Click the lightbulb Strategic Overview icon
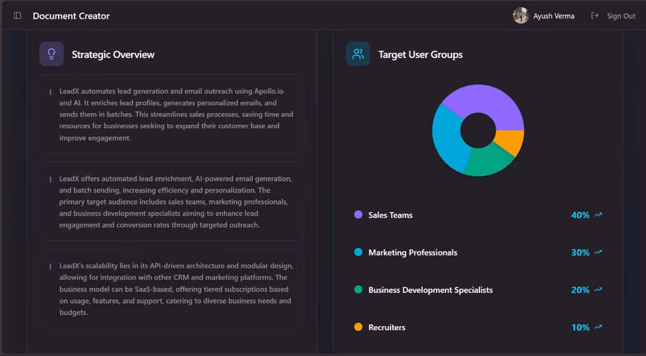 [x=52, y=54]
